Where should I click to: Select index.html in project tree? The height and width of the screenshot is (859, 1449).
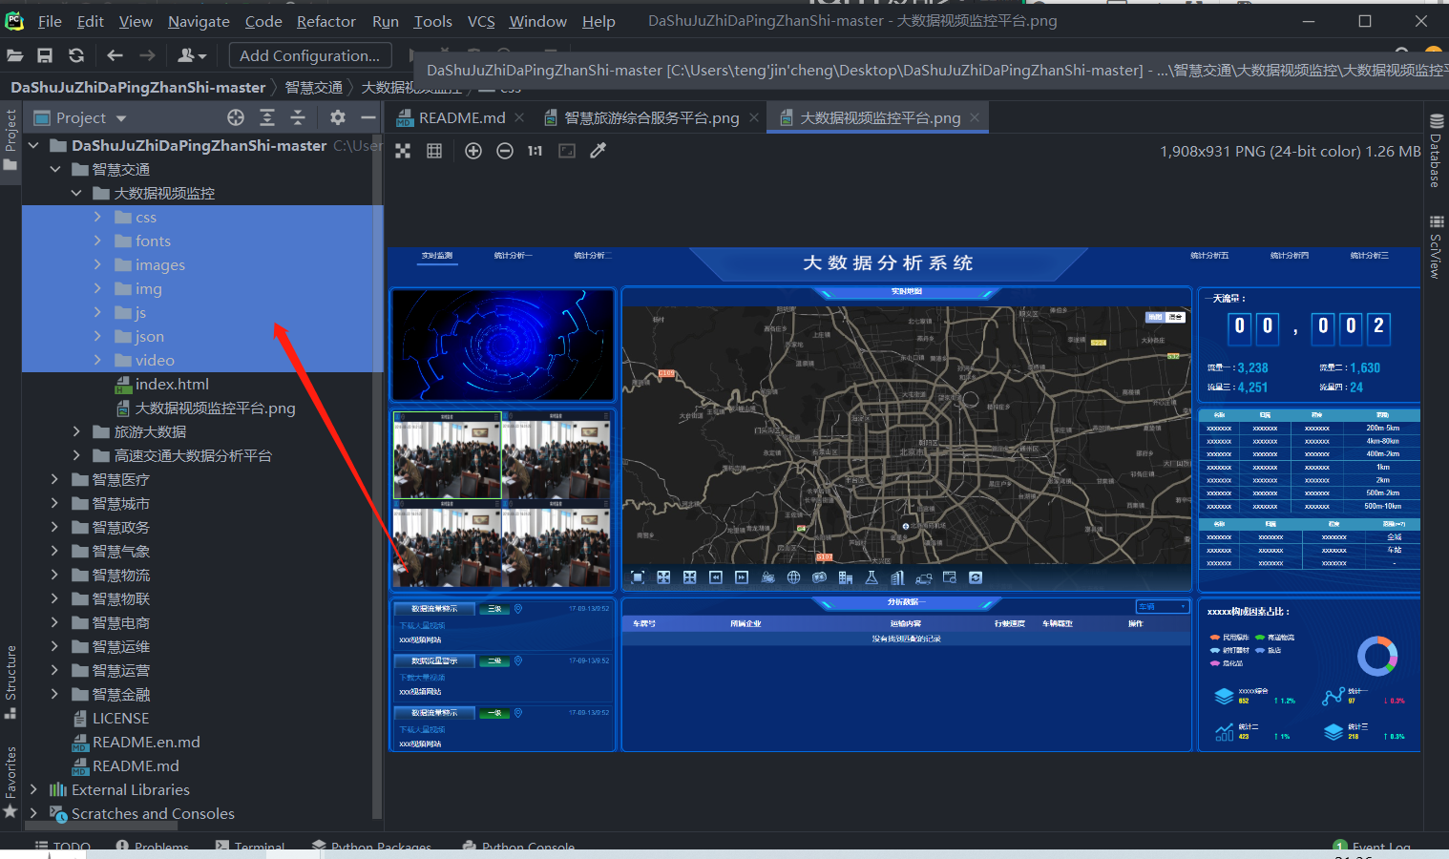click(x=172, y=384)
